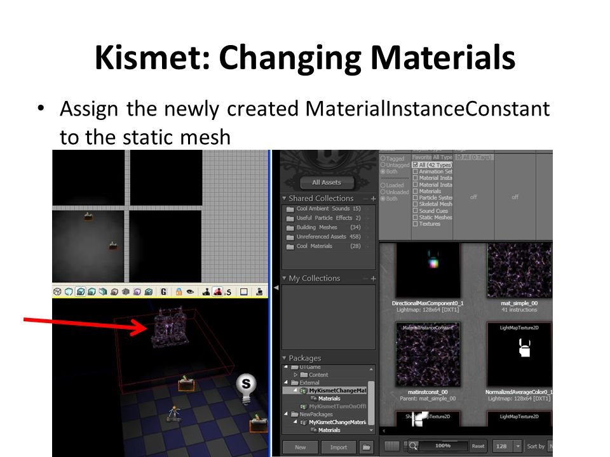The height and width of the screenshot is (457, 610).
Task: Maximize viewport with the square icon
Action: (x=244, y=291)
